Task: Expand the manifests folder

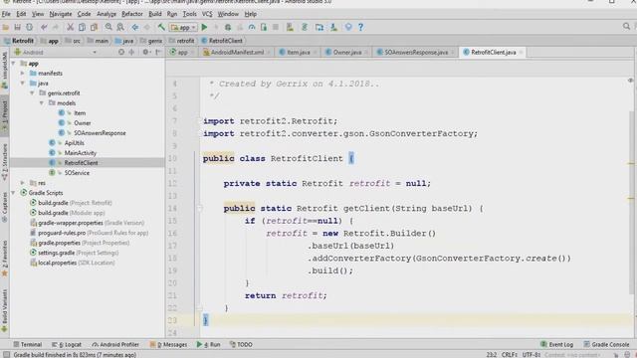Action: click(x=23, y=73)
